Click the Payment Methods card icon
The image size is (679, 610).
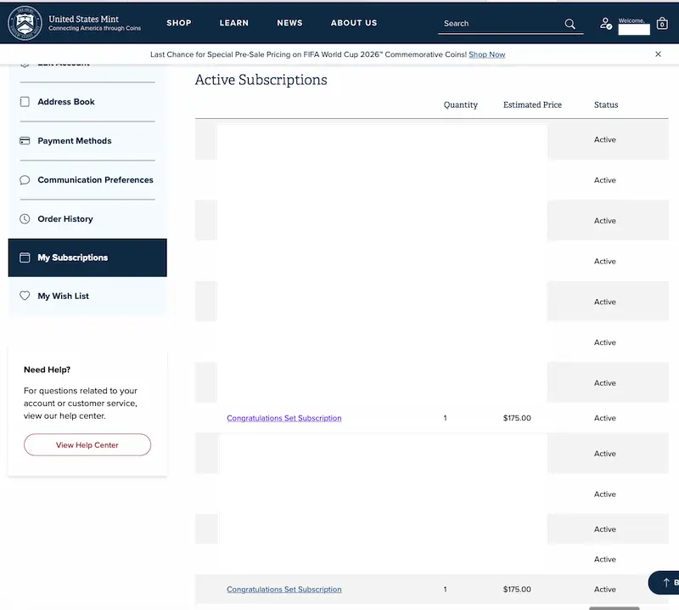point(25,141)
